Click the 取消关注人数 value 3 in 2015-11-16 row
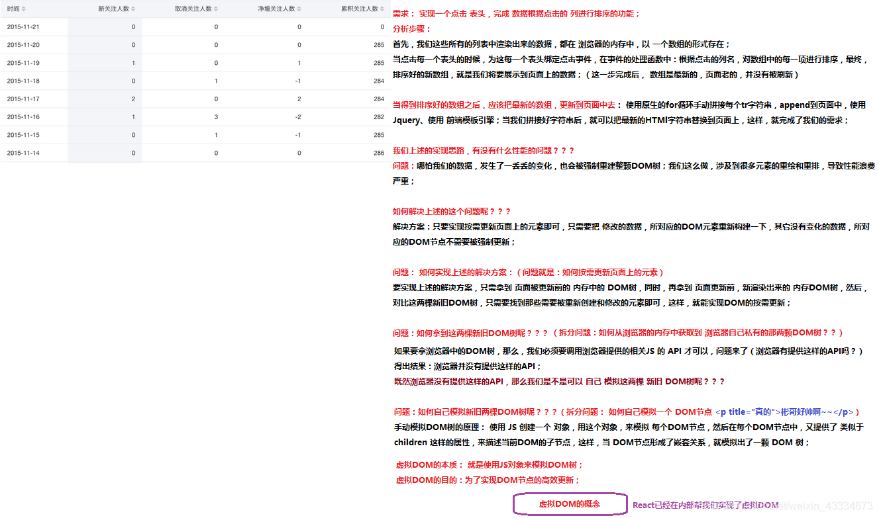 pyautogui.click(x=216, y=117)
